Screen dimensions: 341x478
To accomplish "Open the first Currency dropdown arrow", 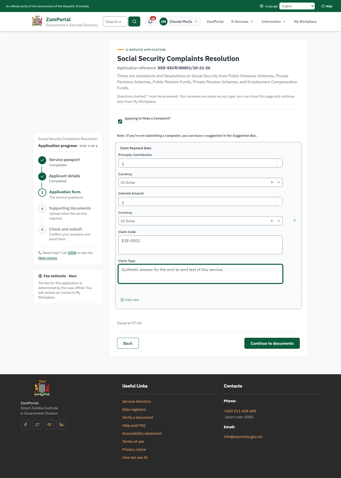I will [279, 182].
